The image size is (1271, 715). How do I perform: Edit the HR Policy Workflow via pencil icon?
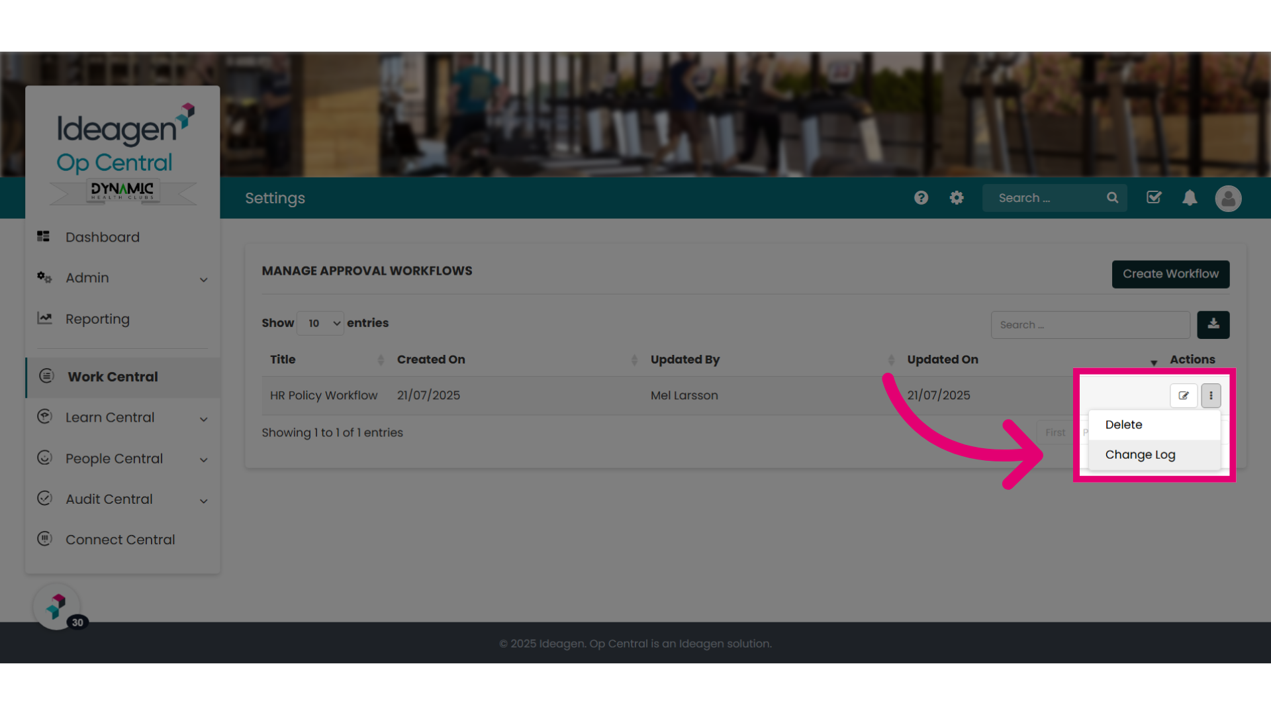coord(1184,395)
